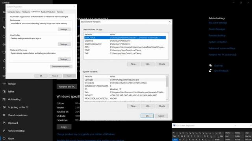Open the Device Manager link
The image size is (252, 141).
pyautogui.click(x=217, y=29)
